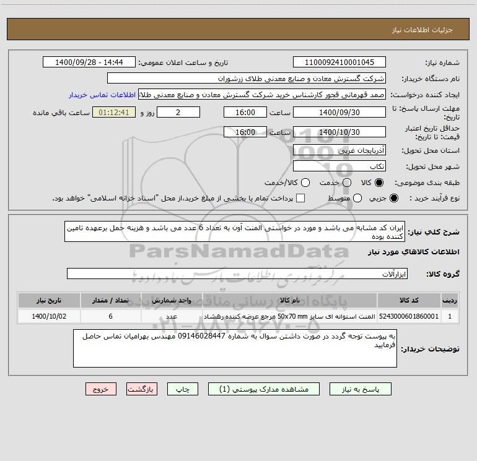477x461 pixels.
Task: Click the remaining days field showing 2
Action: click(178, 112)
